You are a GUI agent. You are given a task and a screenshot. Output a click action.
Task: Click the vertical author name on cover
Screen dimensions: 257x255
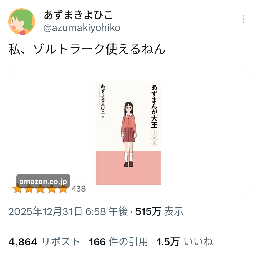pos(103,100)
